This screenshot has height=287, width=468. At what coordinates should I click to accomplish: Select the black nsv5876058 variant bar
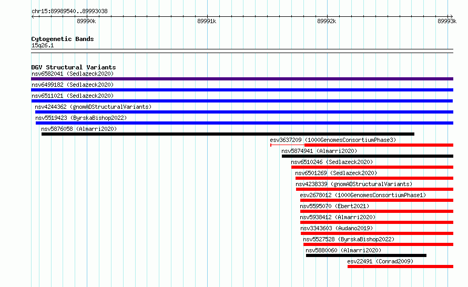tap(228, 134)
